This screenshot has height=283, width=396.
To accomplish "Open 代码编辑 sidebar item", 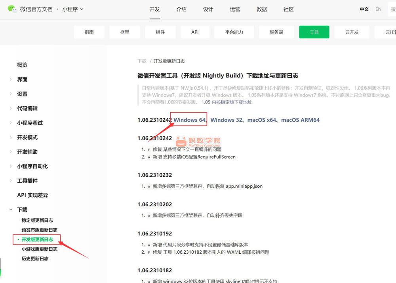I will click(x=27, y=108).
